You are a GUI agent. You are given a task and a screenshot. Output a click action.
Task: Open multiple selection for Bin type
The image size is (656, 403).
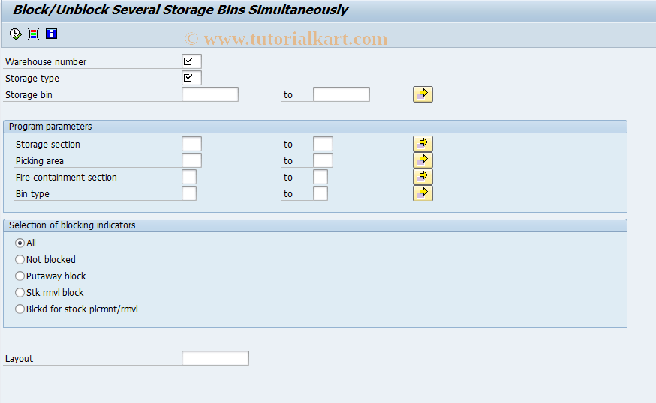pos(423,193)
